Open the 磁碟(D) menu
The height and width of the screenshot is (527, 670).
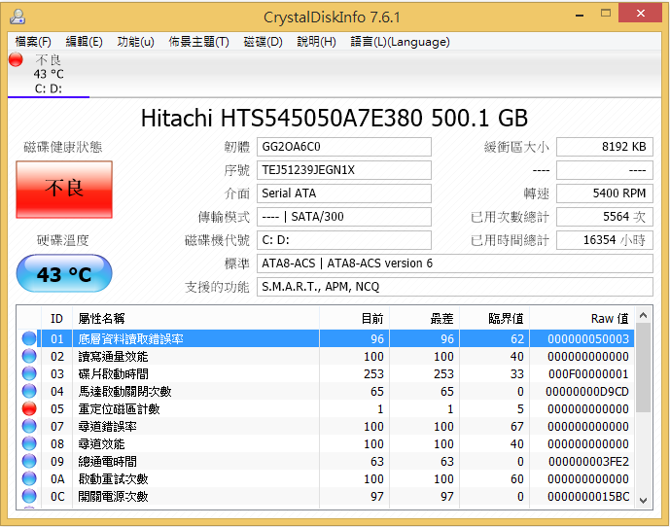263,42
